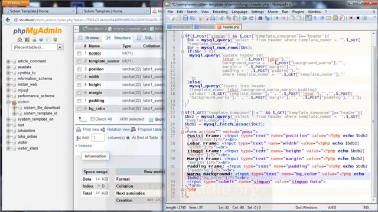Image resolution: width=378 pixels, height=212 pixels.
Task: Click the Paste clipboard icon in Notepad++
Action: point(235,18)
